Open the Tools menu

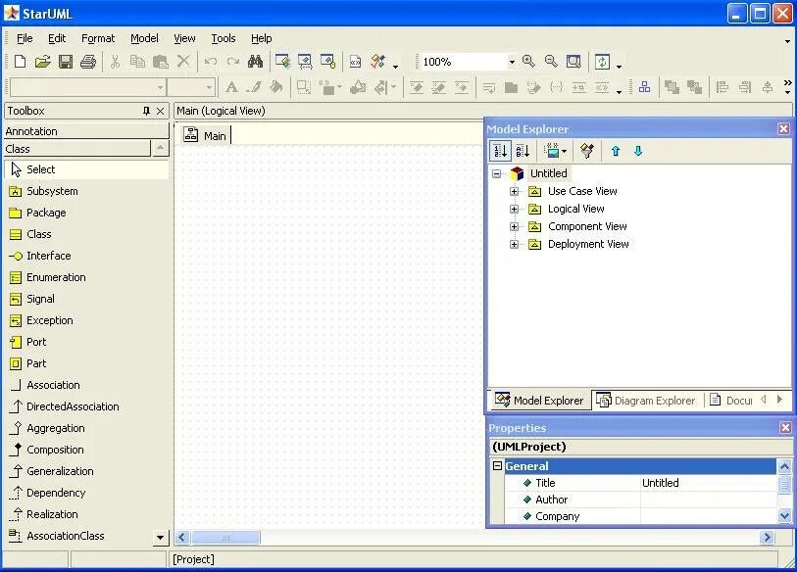[224, 38]
